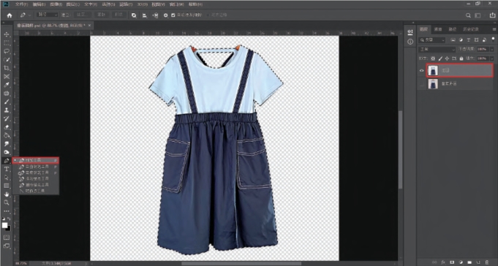Expand the opacity dropdown arrow
The width and height of the screenshot is (498, 266).
coord(492,50)
